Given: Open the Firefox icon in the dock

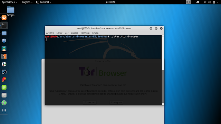Looking at the screenshot, I should coord(4,18).
